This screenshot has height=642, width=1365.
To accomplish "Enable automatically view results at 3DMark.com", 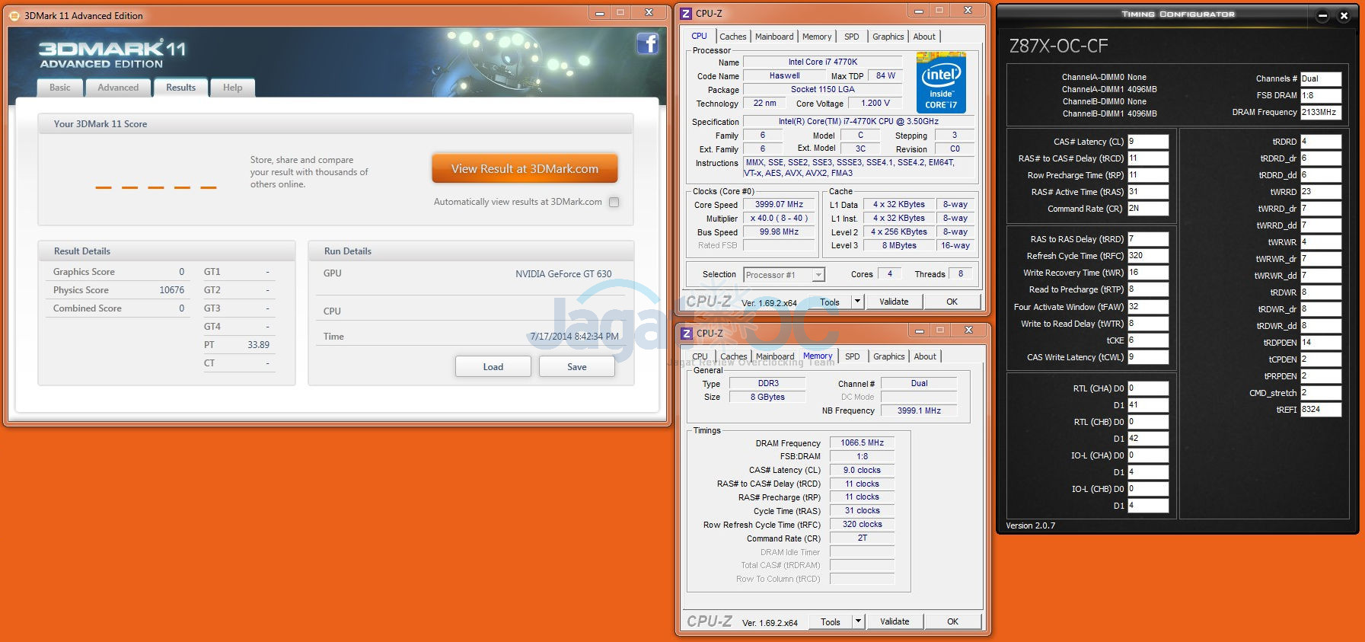I will 614,203.
